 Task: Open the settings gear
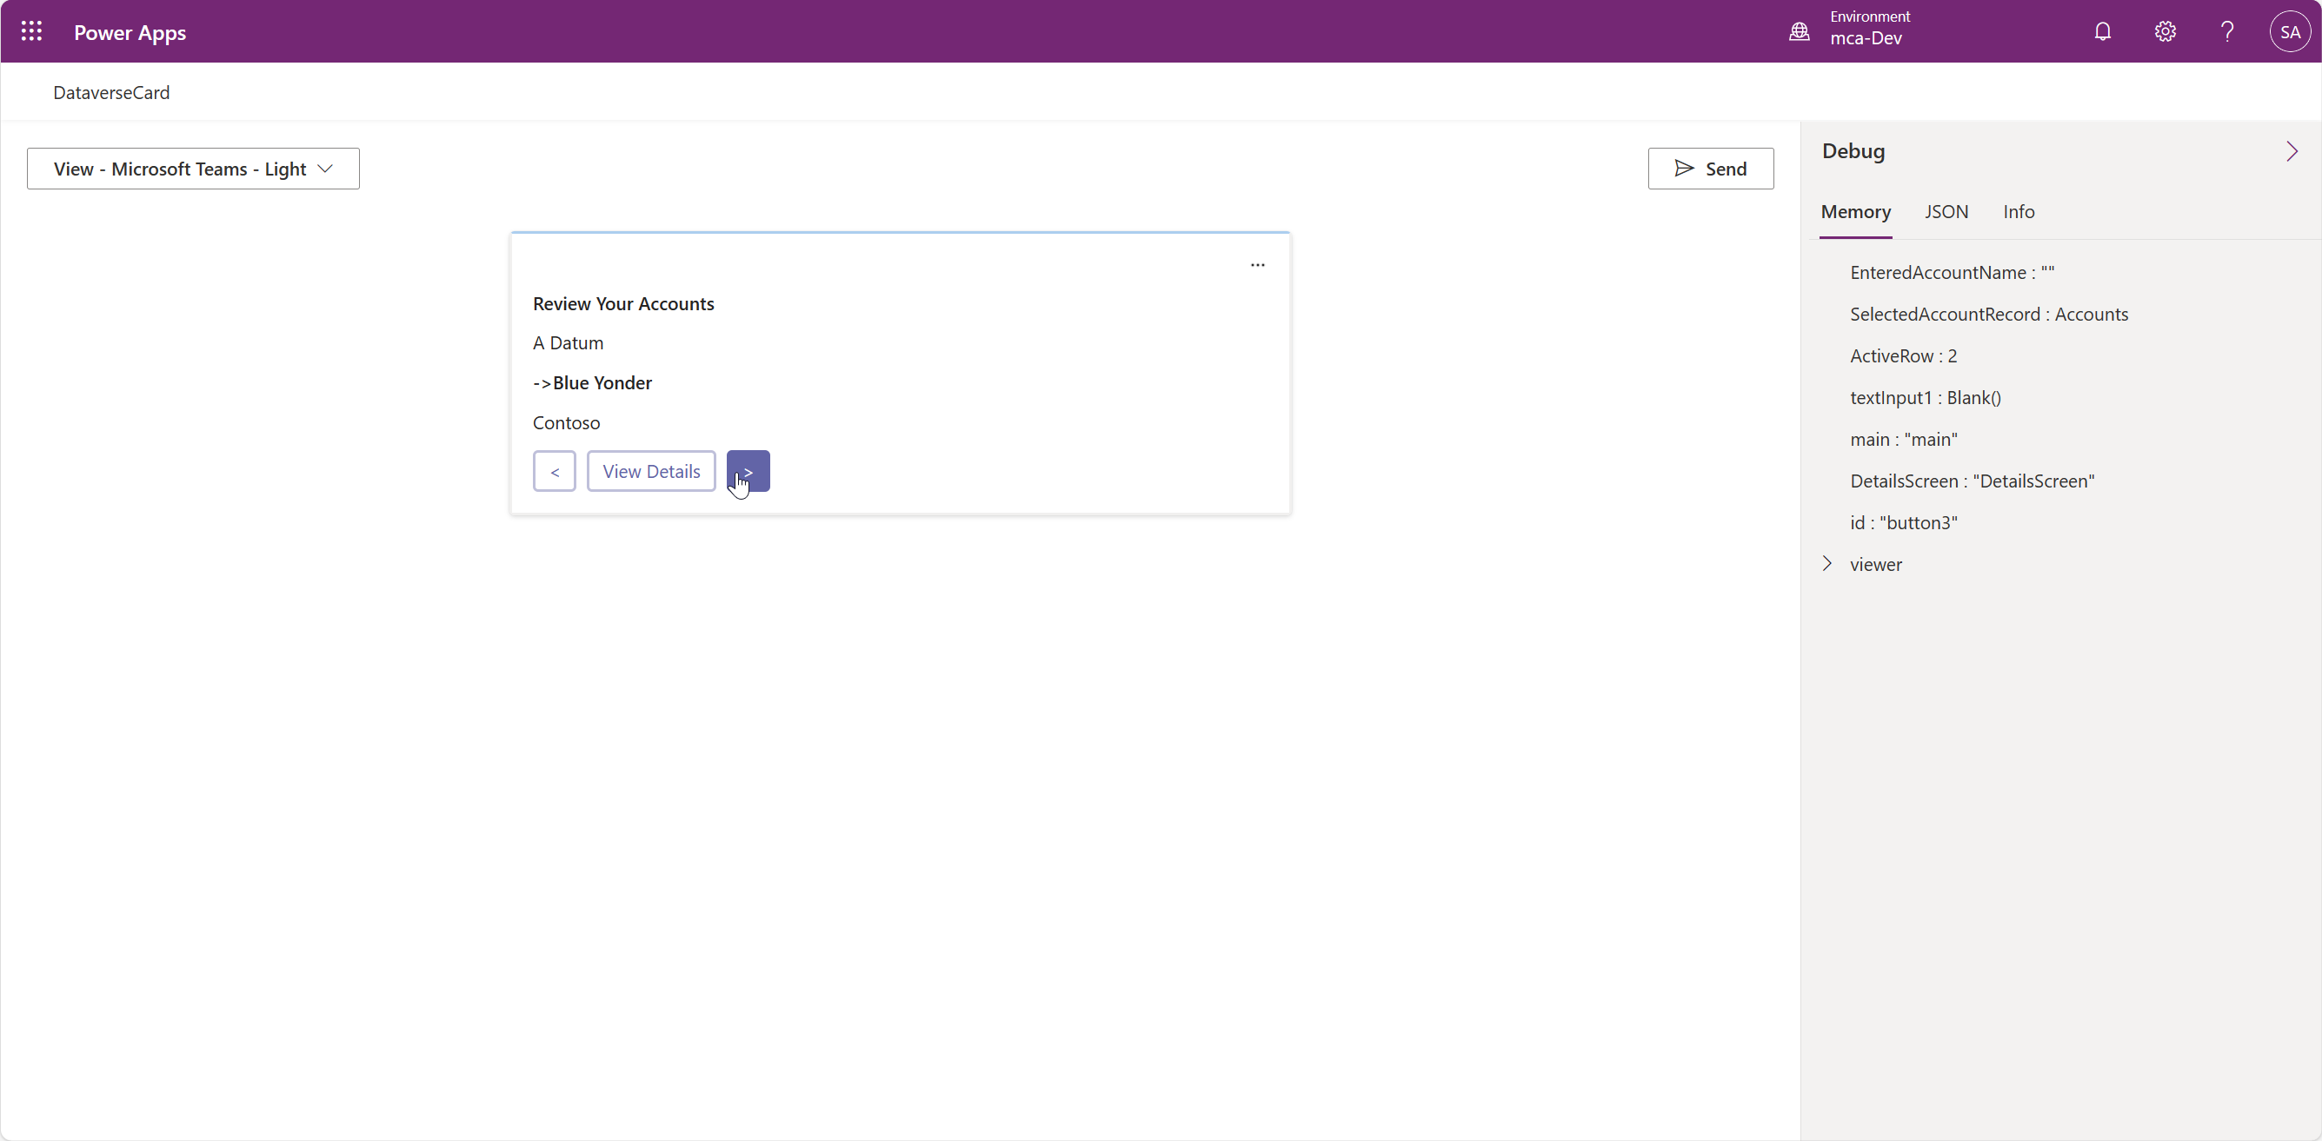point(2166,30)
